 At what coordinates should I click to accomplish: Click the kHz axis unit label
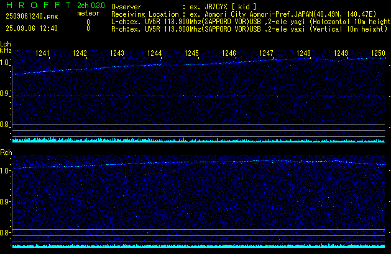point(6,50)
